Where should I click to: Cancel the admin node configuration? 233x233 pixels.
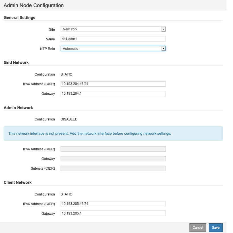pos(198,227)
